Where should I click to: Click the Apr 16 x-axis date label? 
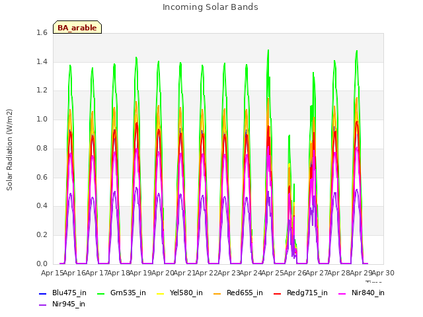coord(75,273)
